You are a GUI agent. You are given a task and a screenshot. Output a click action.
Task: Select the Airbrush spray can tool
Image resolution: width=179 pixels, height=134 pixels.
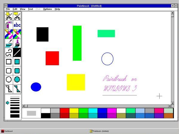[9, 25]
